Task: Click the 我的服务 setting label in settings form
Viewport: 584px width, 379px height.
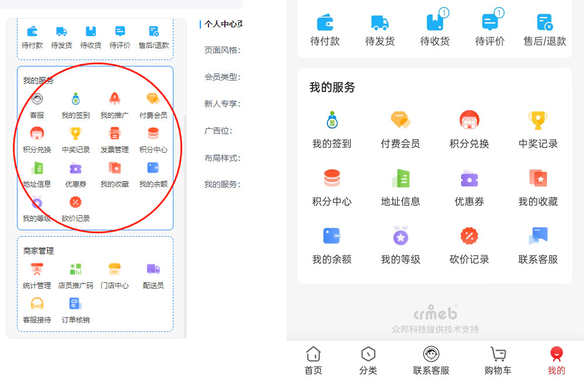Action: [x=223, y=184]
